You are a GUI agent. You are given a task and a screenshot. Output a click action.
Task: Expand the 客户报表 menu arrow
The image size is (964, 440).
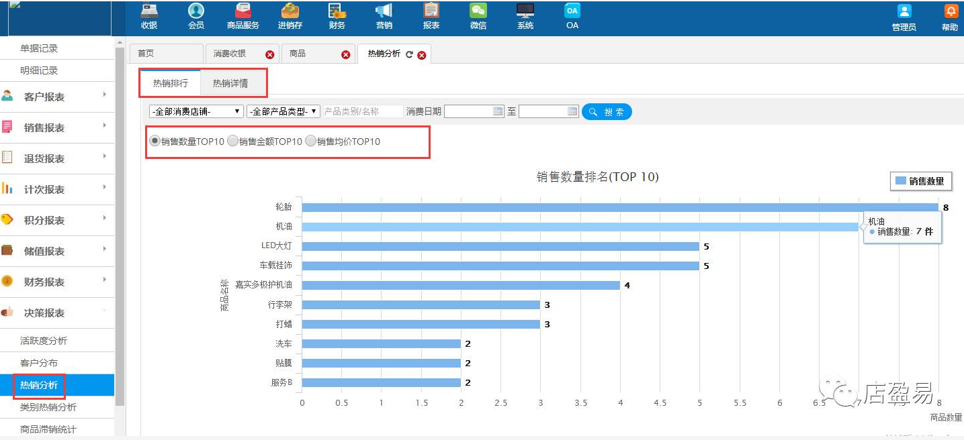click(105, 95)
